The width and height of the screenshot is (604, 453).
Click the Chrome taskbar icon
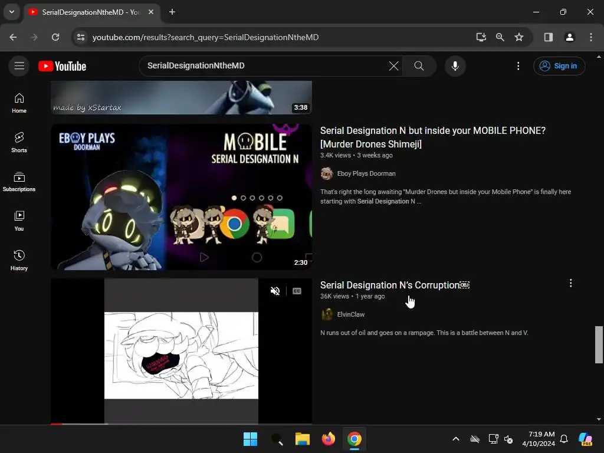[x=354, y=439]
